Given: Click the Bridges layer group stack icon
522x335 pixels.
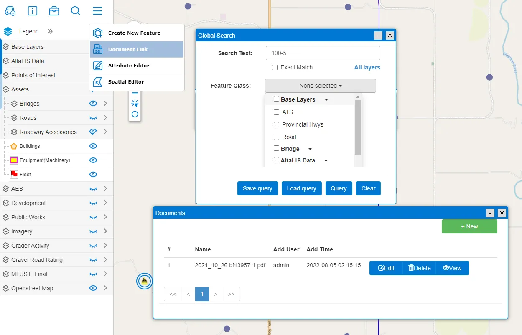Looking at the screenshot, I should click(14, 104).
